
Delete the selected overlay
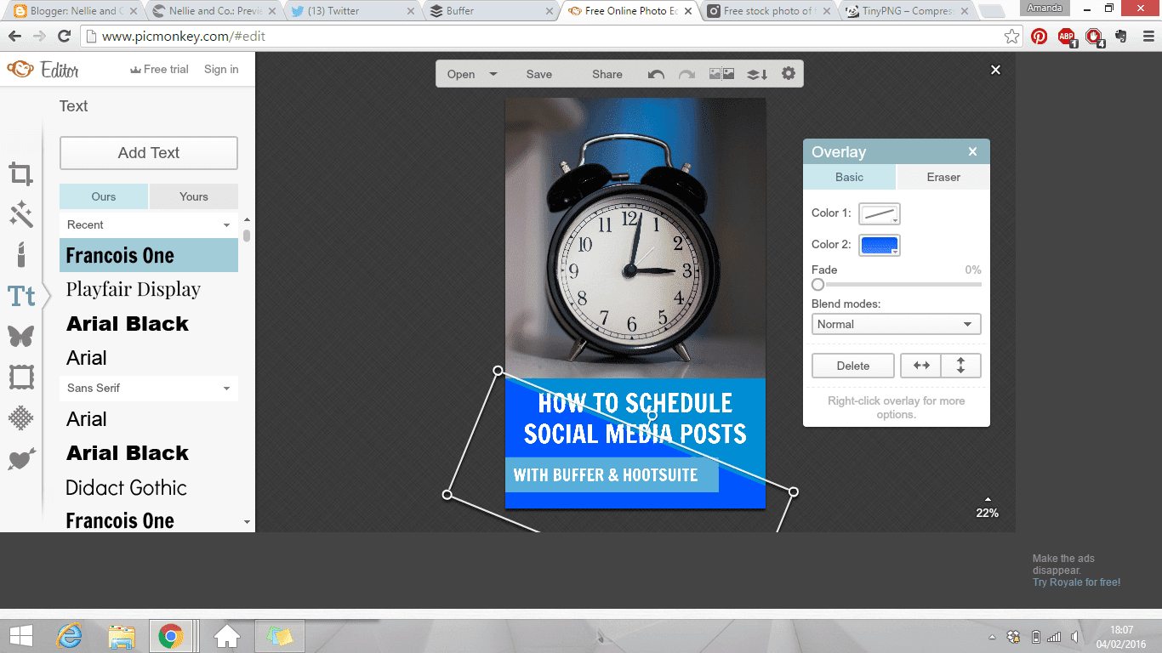[x=853, y=366]
